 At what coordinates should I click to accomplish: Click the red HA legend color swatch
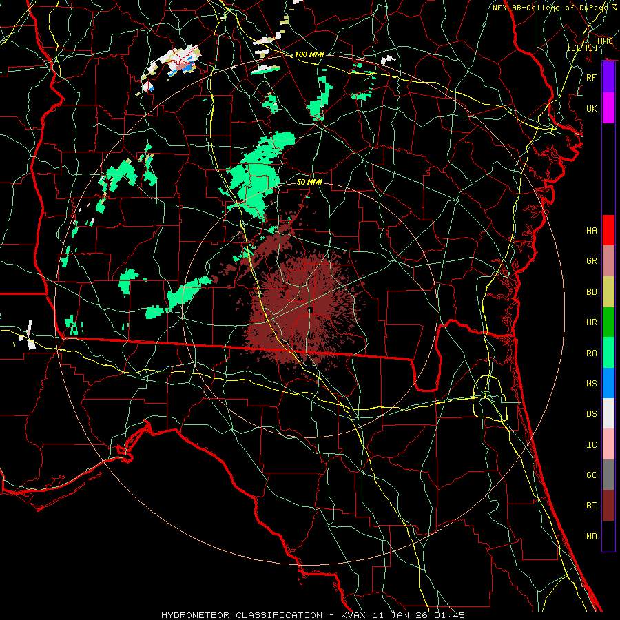click(x=608, y=230)
